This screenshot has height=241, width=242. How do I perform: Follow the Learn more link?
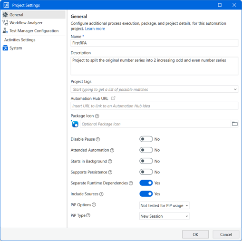click(x=95, y=29)
